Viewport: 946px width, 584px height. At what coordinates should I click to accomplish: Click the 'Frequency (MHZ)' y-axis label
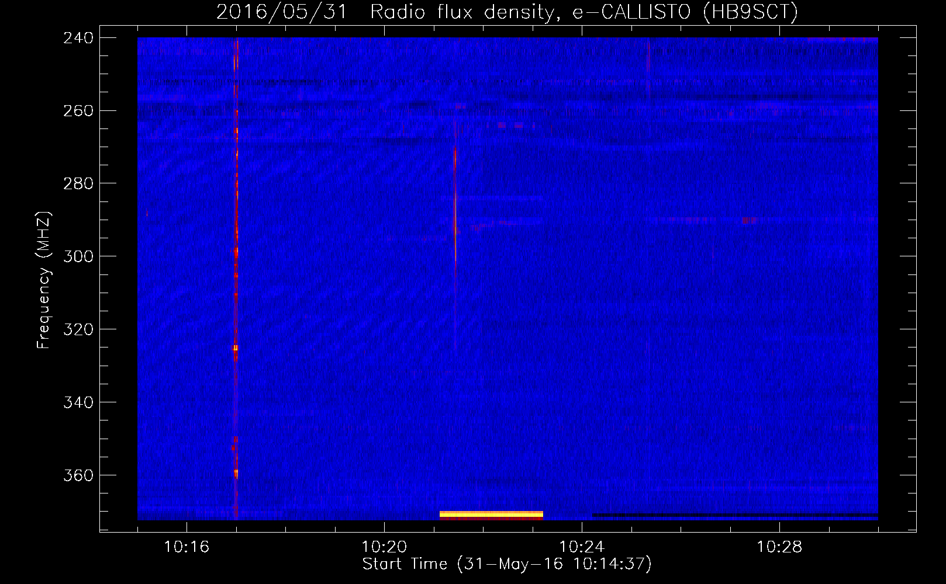pyautogui.click(x=44, y=280)
